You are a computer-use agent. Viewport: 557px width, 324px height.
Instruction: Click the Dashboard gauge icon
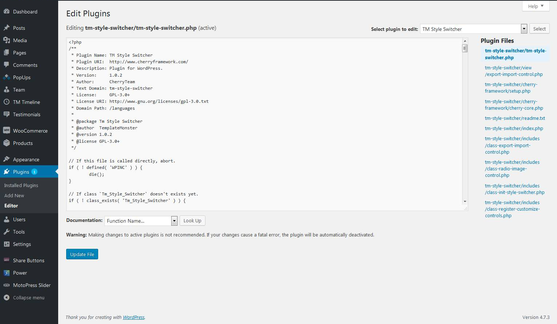pos(7,12)
